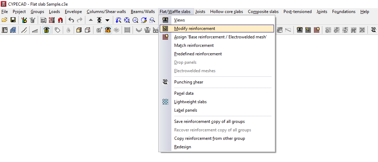The width and height of the screenshot is (378, 162).
Task: Open the Joists menu
Action: (x=200, y=12)
